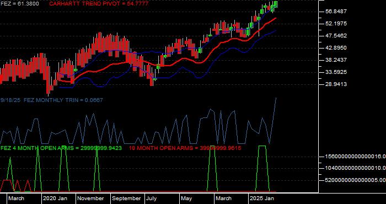Click the July date label
Viewport: 386px width, 204px height.
[x=152, y=198]
